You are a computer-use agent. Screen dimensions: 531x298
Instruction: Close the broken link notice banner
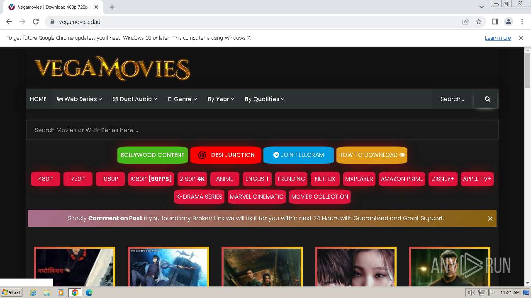tap(490, 219)
